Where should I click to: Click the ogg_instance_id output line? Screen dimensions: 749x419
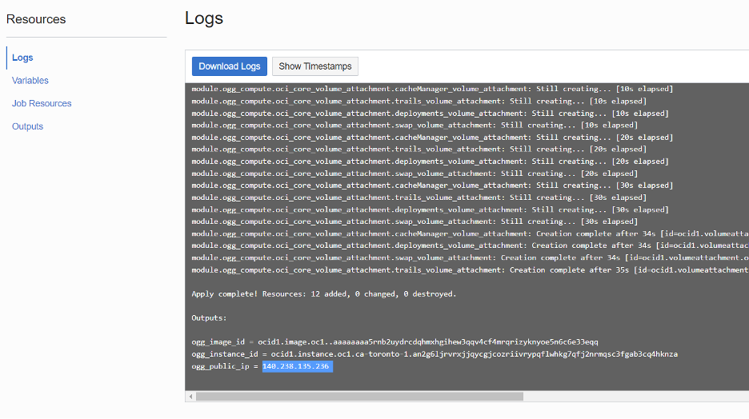[435, 354]
